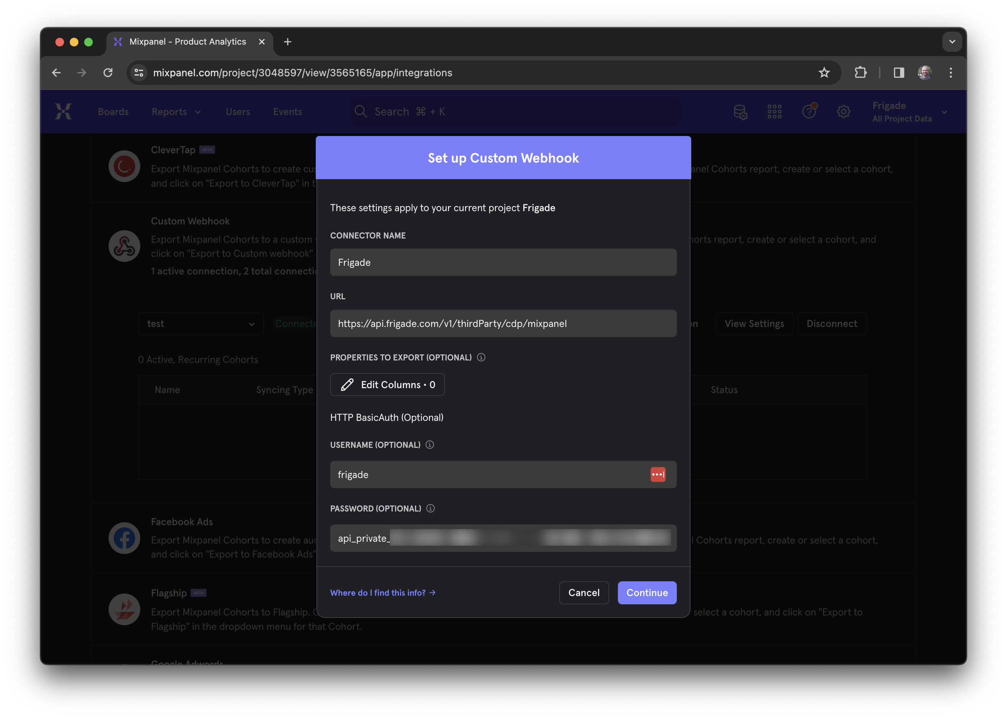Open the Chrome three-dot menu

click(951, 73)
